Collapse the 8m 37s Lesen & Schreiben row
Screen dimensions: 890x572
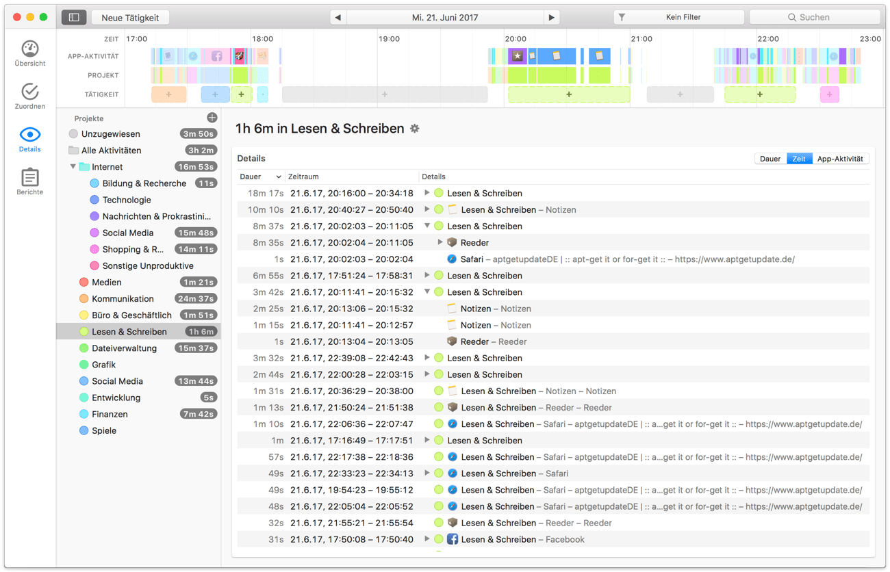pos(427,226)
